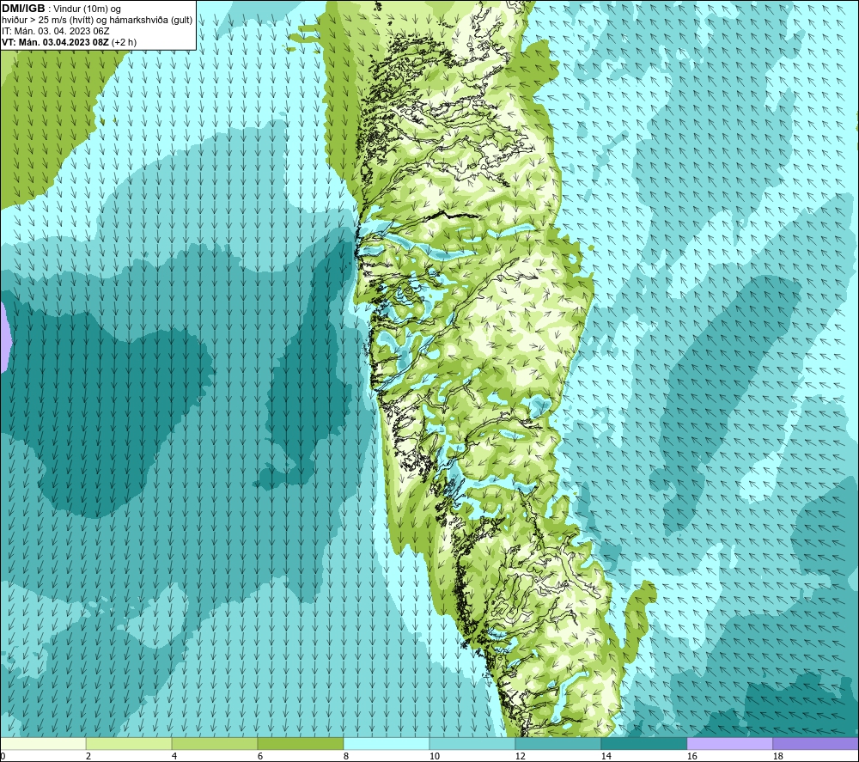Select the 0–2 m/s pale legend swatch
Viewport: 859px width, 762px height.
tap(43, 743)
